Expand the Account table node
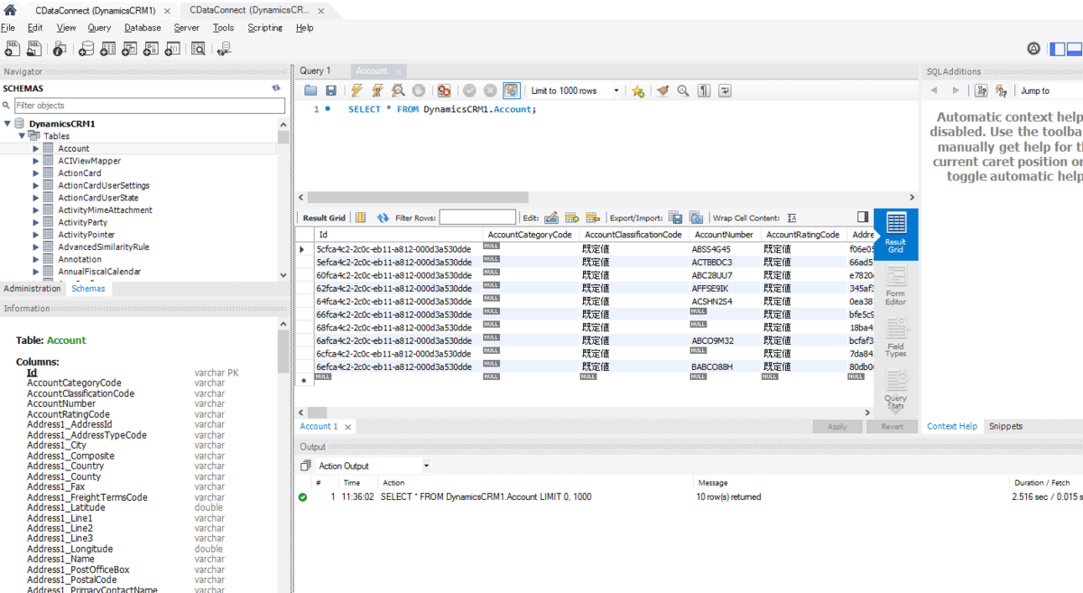Image resolution: width=1083 pixels, height=593 pixels. tap(36, 148)
